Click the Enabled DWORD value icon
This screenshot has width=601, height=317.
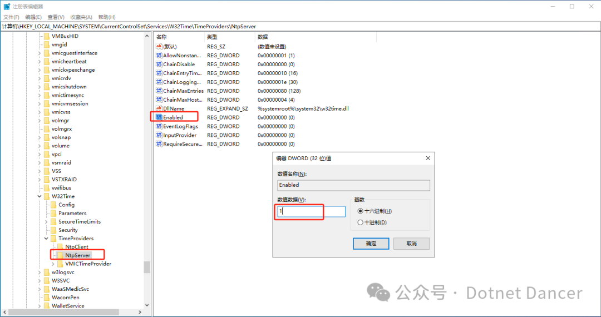(x=159, y=117)
